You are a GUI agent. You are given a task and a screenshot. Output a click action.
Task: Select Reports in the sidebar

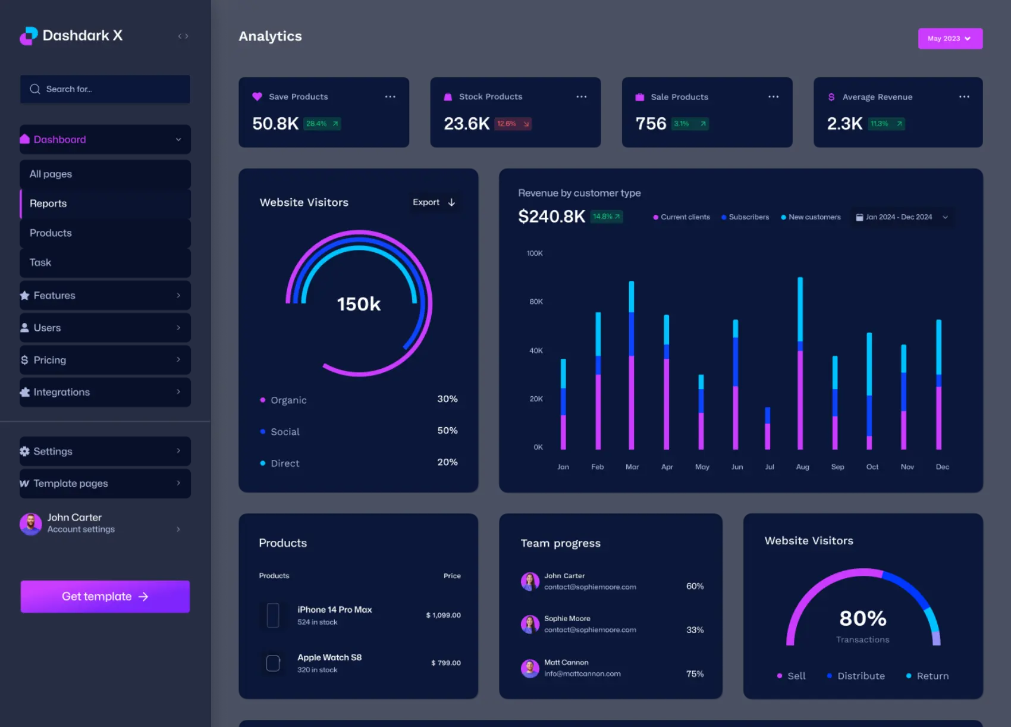[x=48, y=203]
